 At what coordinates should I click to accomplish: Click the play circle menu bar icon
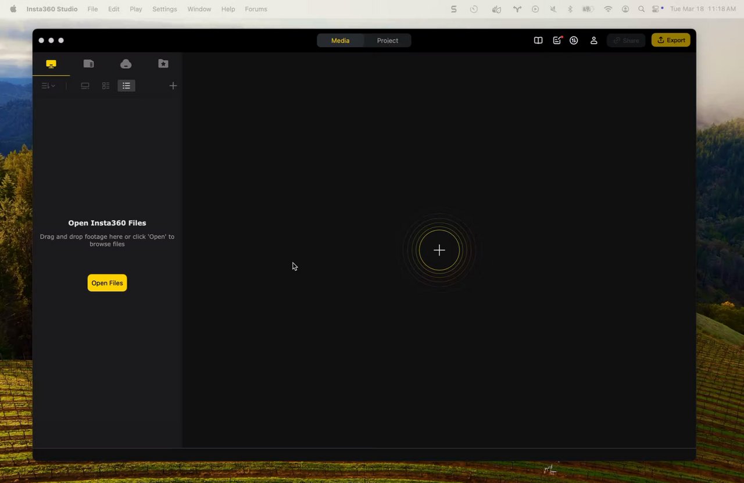click(535, 9)
